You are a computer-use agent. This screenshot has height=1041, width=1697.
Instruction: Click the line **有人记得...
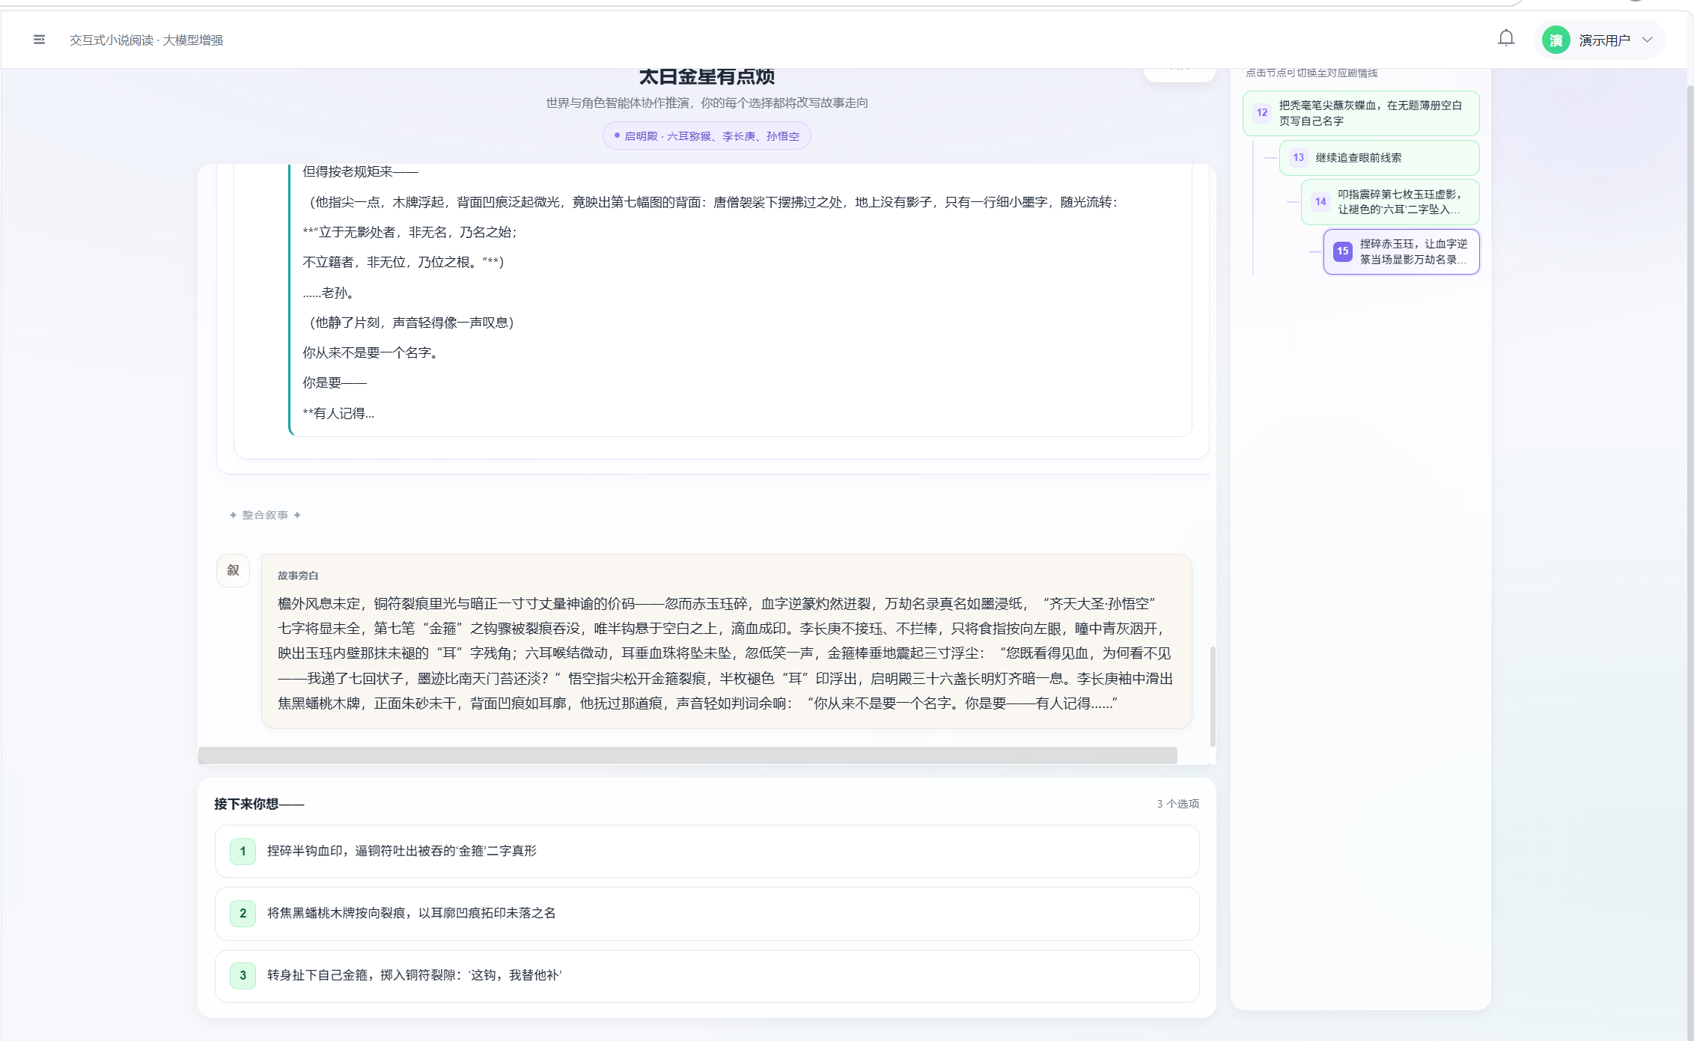(338, 413)
